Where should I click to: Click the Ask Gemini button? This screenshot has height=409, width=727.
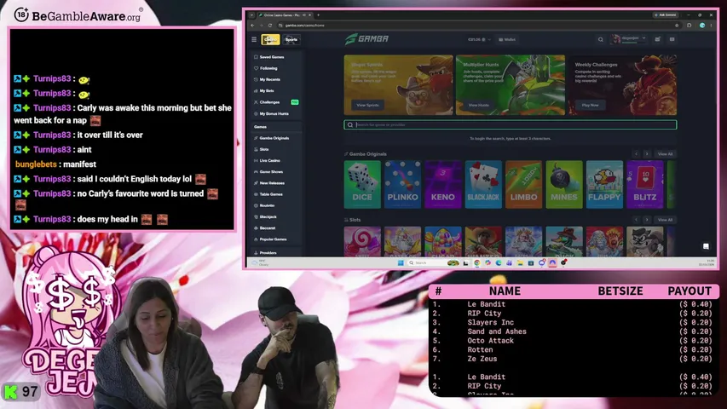tap(666, 15)
